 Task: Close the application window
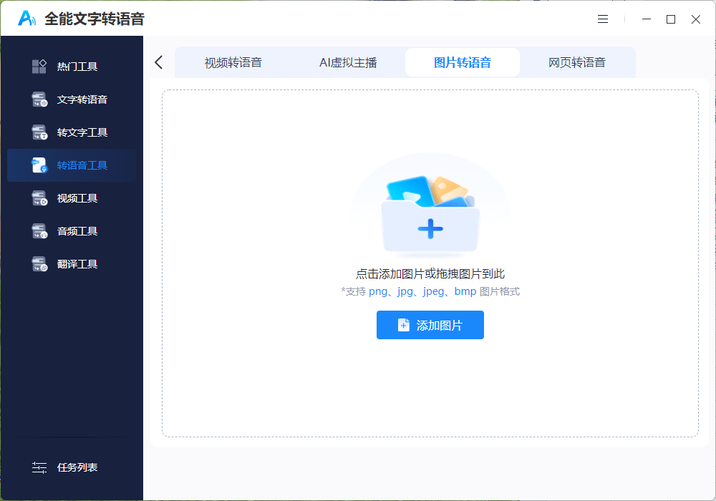pyautogui.click(x=695, y=19)
